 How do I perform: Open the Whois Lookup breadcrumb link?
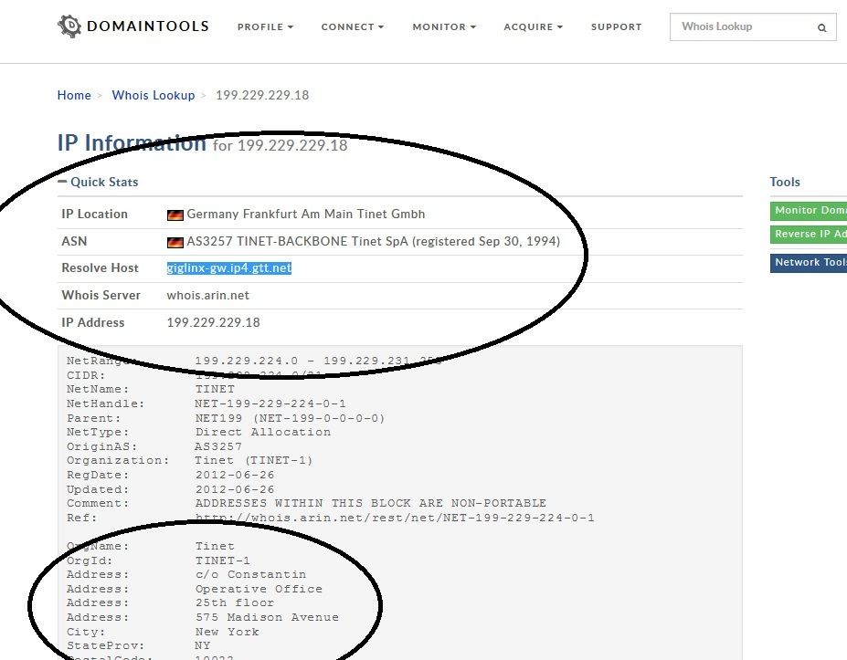tap(154, 95)
